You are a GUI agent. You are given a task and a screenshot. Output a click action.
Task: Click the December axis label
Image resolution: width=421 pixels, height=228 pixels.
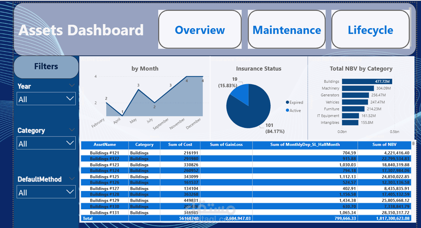194,124
